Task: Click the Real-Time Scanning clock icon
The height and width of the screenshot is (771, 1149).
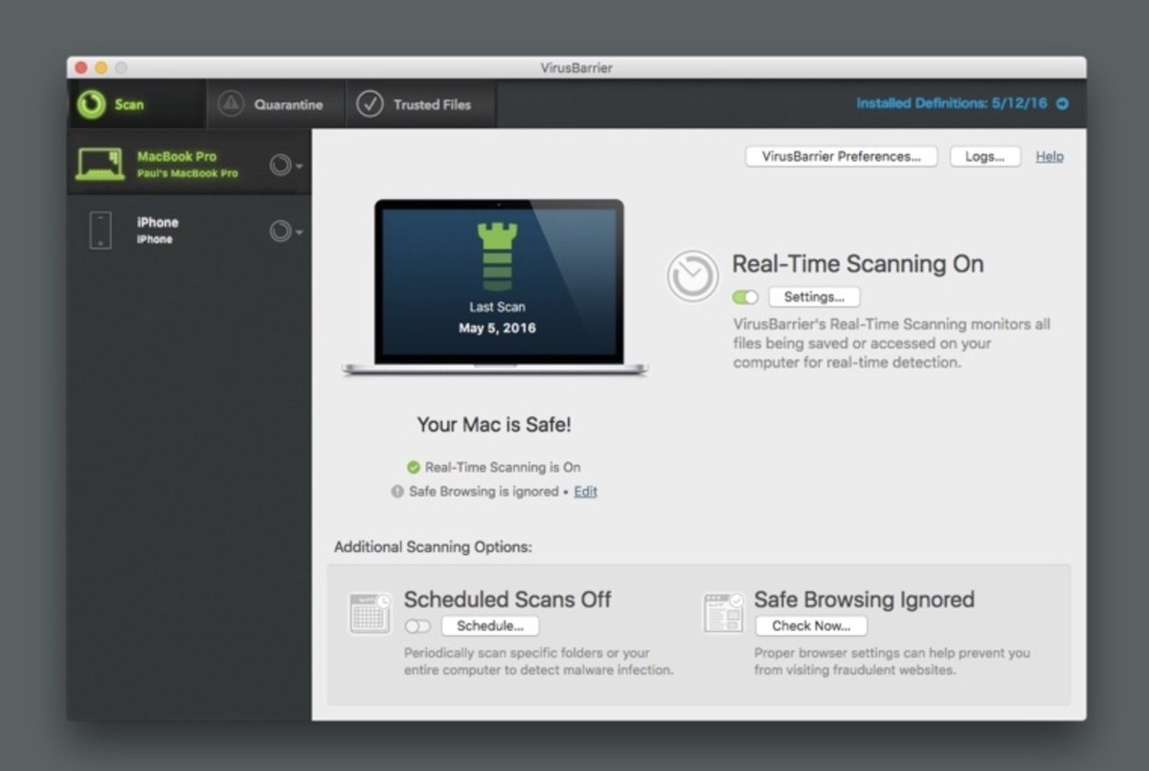Action: (692, 276)
